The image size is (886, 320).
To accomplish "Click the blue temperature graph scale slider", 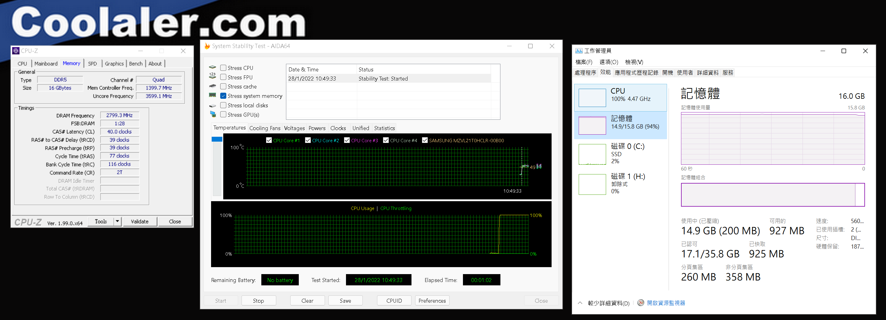I will pos(217,139).
